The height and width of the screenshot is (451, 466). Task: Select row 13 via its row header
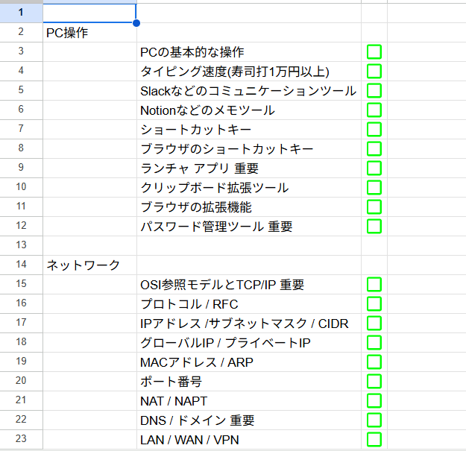tap(21, 245)
